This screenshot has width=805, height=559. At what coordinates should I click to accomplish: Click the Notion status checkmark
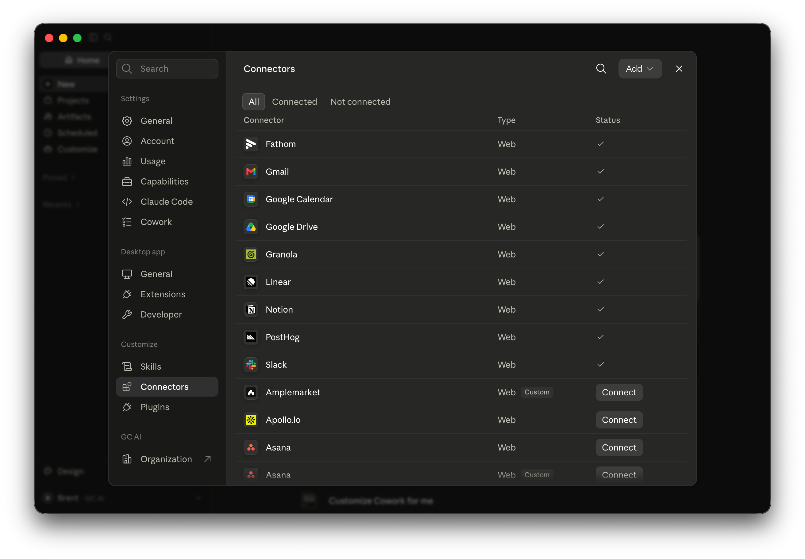pos(600,310)
